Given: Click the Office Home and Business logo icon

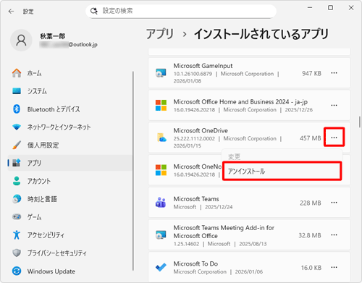Looking at the screenshot, I should click(x=161, y=105).
